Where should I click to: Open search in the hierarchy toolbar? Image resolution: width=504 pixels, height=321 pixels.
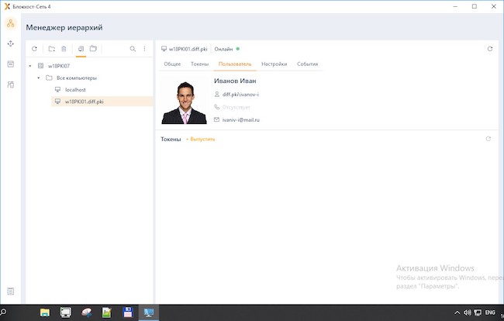(133, 49)
